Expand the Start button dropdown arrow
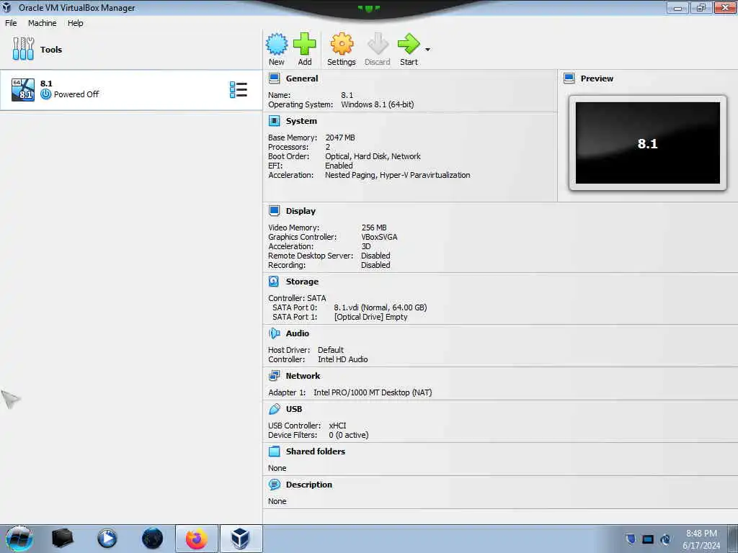Screen dimensions: 738x553 pos(427,50)
